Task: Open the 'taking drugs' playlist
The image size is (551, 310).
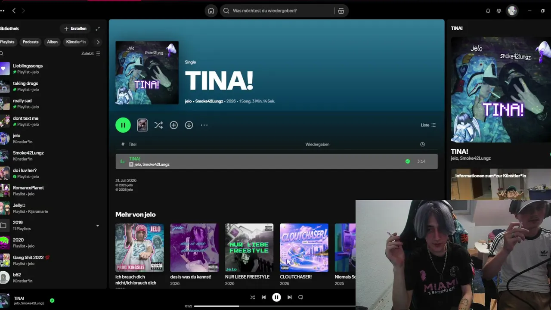Action: [52, 86]
